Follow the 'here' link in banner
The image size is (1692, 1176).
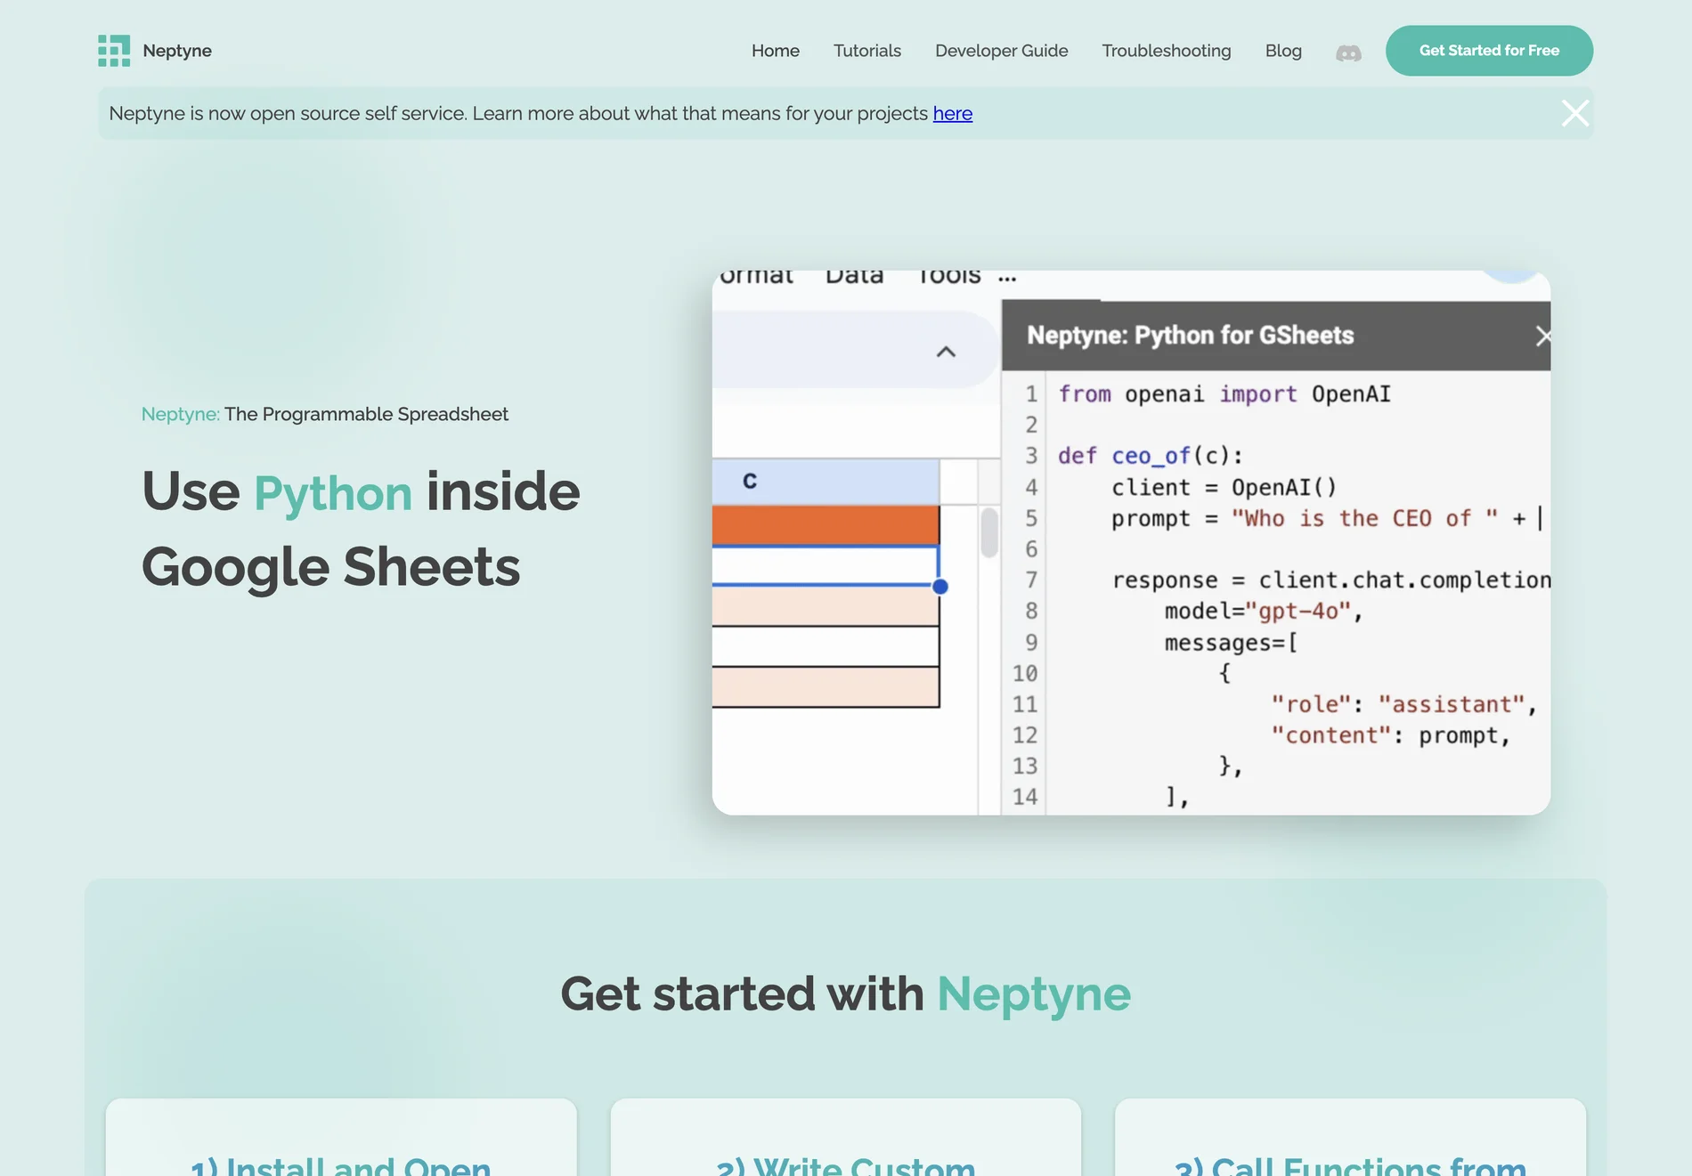(x=952, y=114)
